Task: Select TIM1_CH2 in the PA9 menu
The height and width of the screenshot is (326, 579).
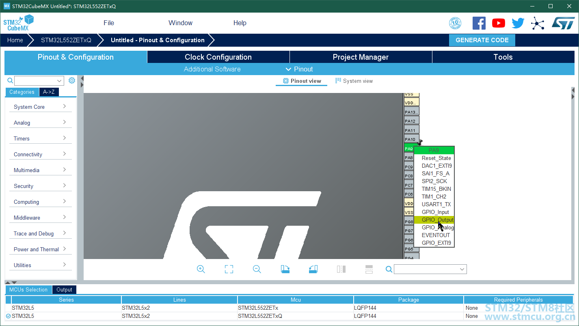Action: [x=434, y=196]
